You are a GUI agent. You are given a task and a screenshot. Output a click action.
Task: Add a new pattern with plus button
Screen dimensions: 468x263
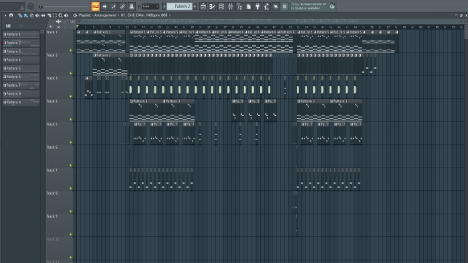tap(195, 6)
